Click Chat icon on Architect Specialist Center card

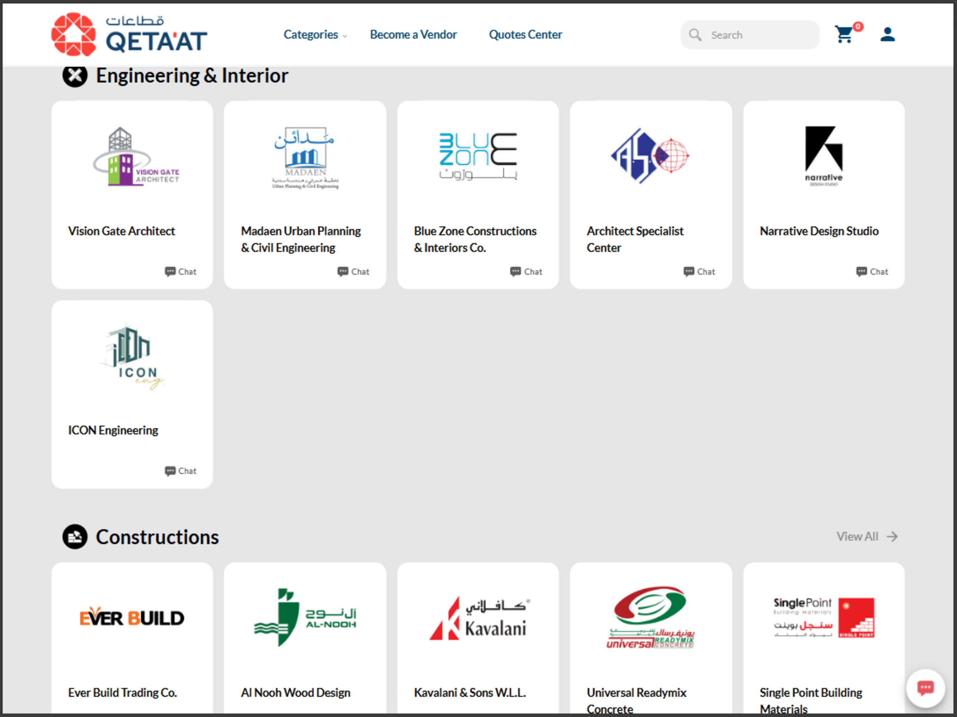pyautogui.click(x=689, y=271)
